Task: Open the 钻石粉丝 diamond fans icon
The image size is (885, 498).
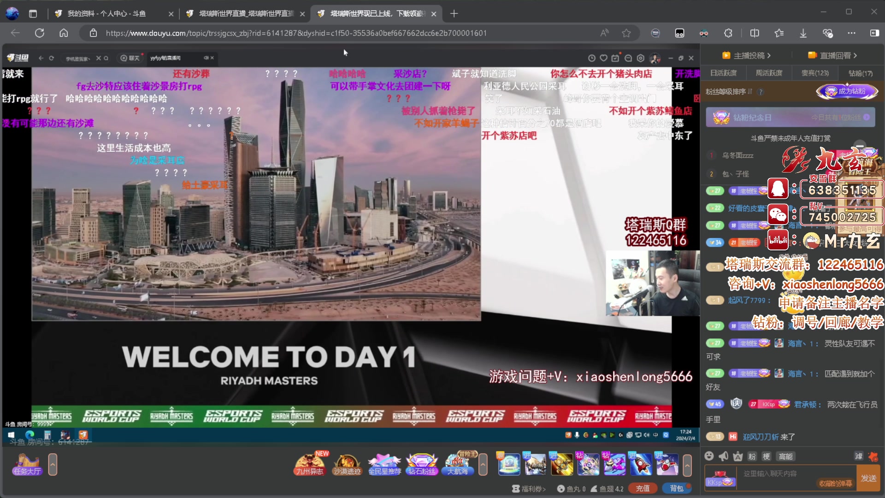Action: (x=421, y=464)
